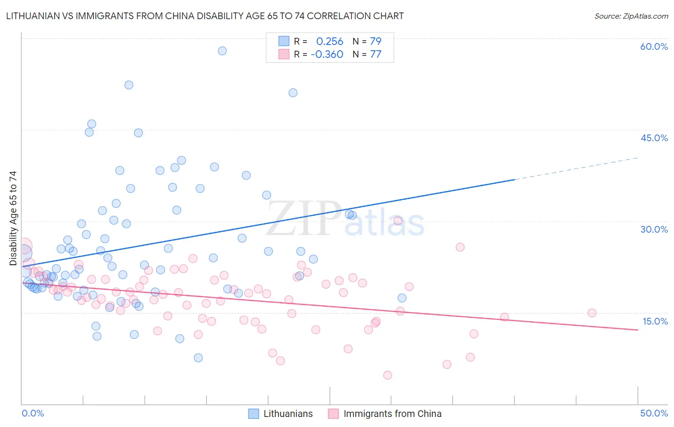Select the 60.0% y-axis tick label

[x=654, y=46]
